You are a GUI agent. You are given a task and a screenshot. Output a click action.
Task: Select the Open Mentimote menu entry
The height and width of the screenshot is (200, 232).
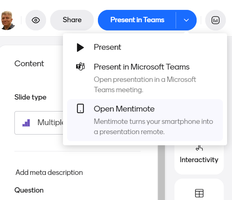pyautogui.click(x=145, y=120)
